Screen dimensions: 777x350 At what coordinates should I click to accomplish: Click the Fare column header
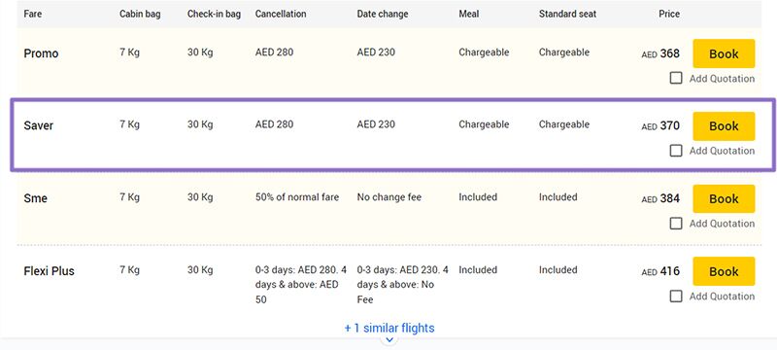click(x=33, y=14)
